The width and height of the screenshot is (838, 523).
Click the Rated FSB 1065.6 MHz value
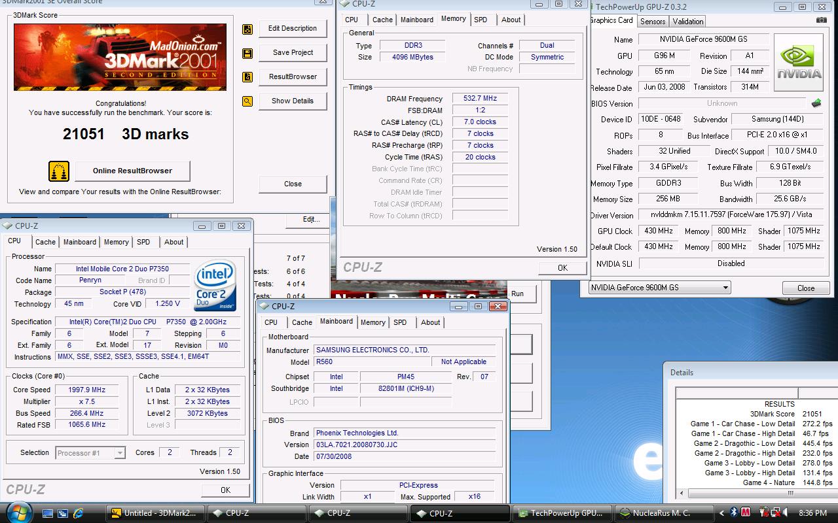tap(87, 425)
